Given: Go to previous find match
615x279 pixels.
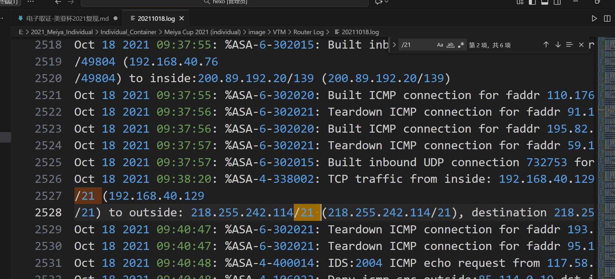Looking at the screenshot, I should (546, 45).
